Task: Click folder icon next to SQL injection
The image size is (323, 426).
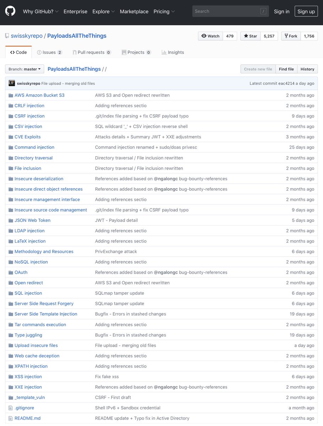Action: pyautogui.click(x=11, y=293)
